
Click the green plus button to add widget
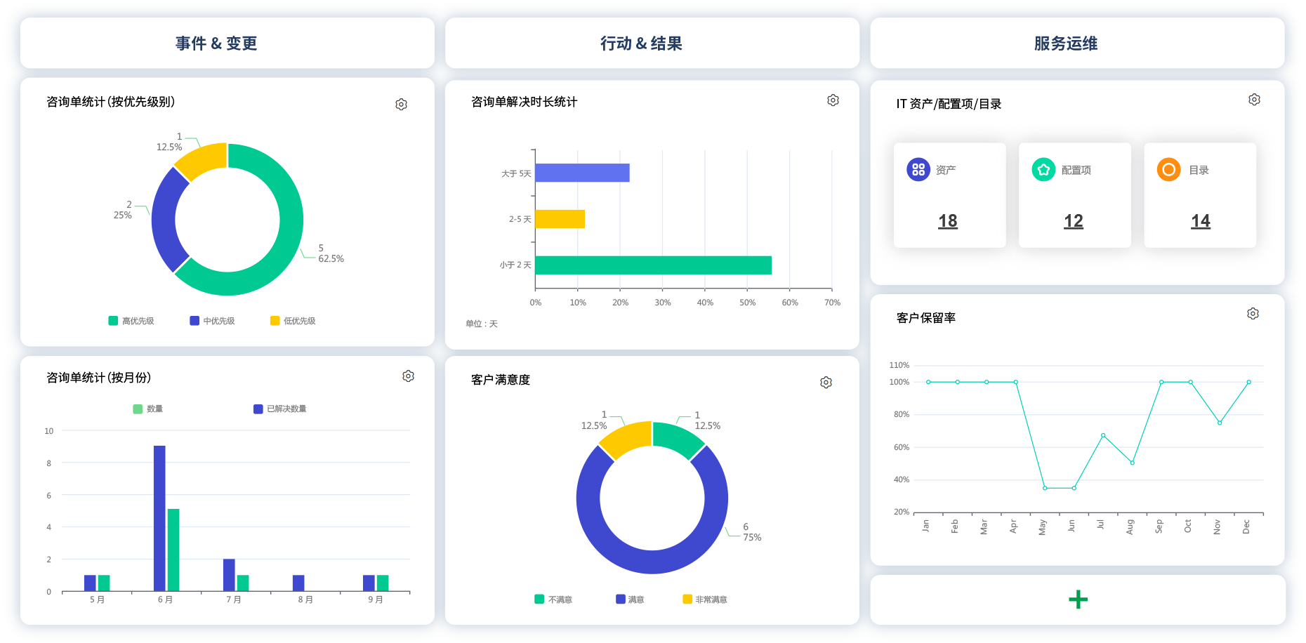[x=1078, y=599]
